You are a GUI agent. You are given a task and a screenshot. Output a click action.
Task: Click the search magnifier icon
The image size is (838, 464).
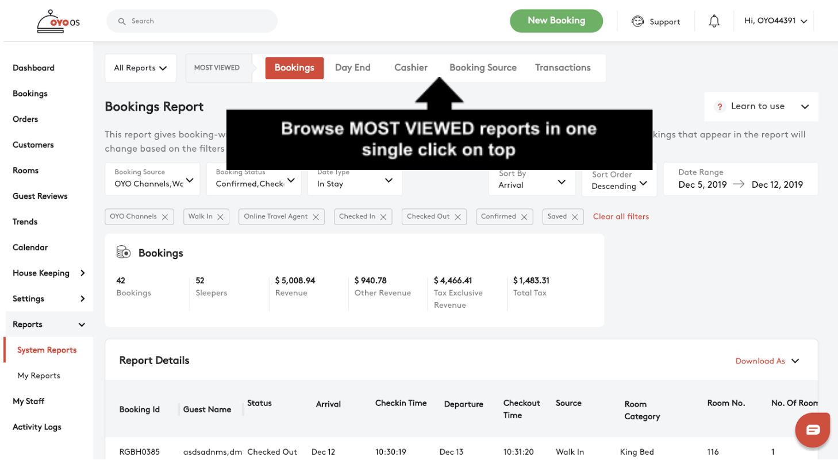pos(122,21)
